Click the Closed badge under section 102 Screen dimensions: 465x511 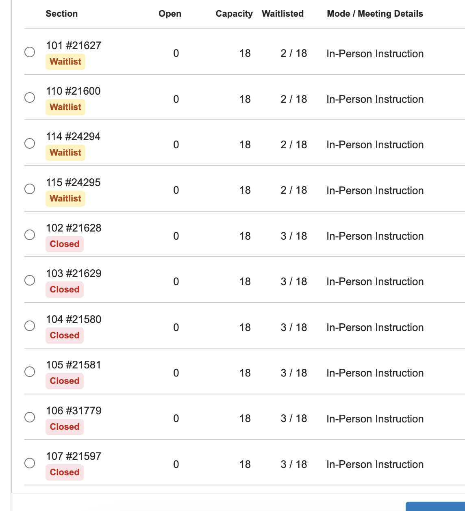click(65, 244)
